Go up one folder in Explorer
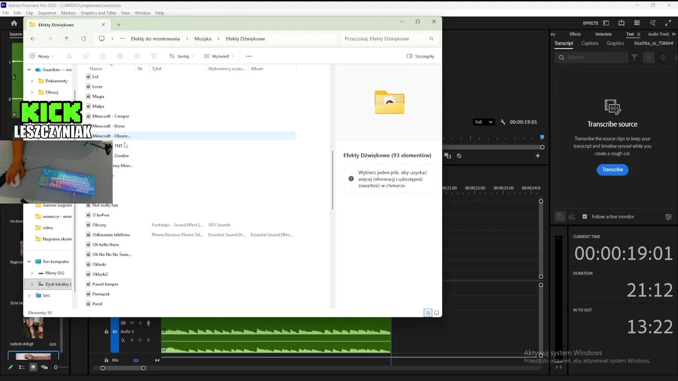 click(x=66, y=39)
